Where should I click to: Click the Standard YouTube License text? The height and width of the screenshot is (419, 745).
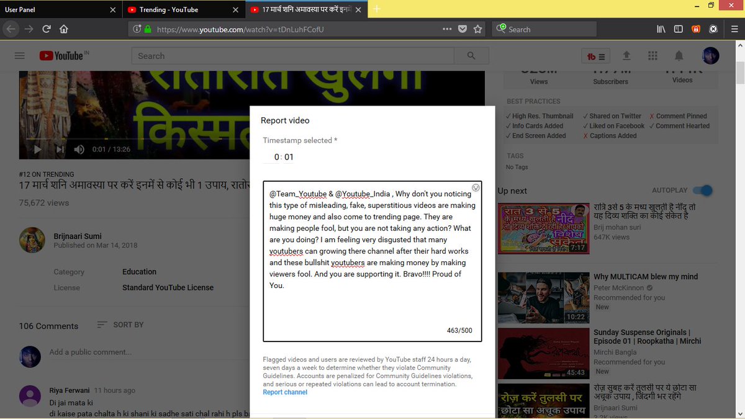[x=168, y=288]
